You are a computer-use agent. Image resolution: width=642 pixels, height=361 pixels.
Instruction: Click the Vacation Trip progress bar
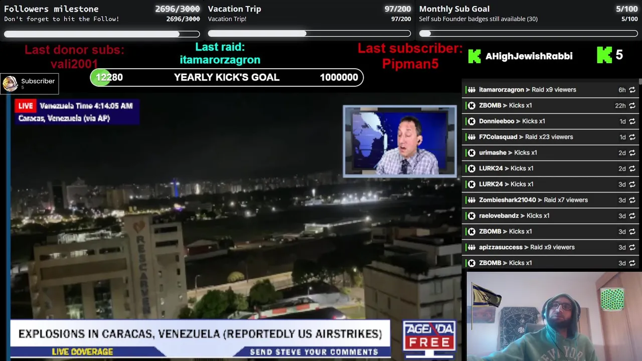[309, 34]
